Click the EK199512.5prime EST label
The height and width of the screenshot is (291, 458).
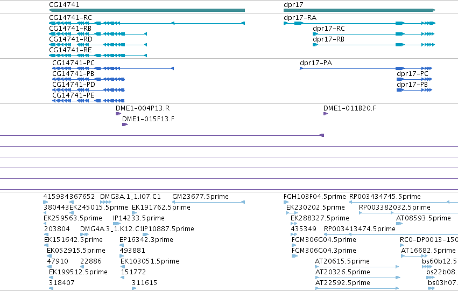point(78,272)
